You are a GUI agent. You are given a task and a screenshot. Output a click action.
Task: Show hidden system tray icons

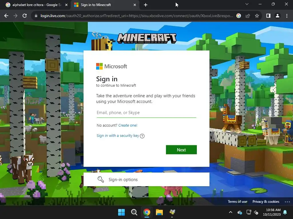[231, 212]
